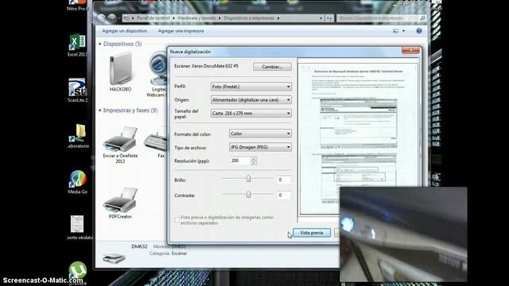Click the Cambiar... scanner button
Image resolution: width=509 pixels, height=286 pixels.
click(x=272, y=67)
